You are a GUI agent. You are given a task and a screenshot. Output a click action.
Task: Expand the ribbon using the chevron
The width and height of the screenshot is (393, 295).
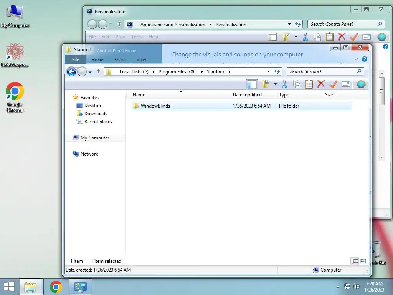click(x=356, y=60)
